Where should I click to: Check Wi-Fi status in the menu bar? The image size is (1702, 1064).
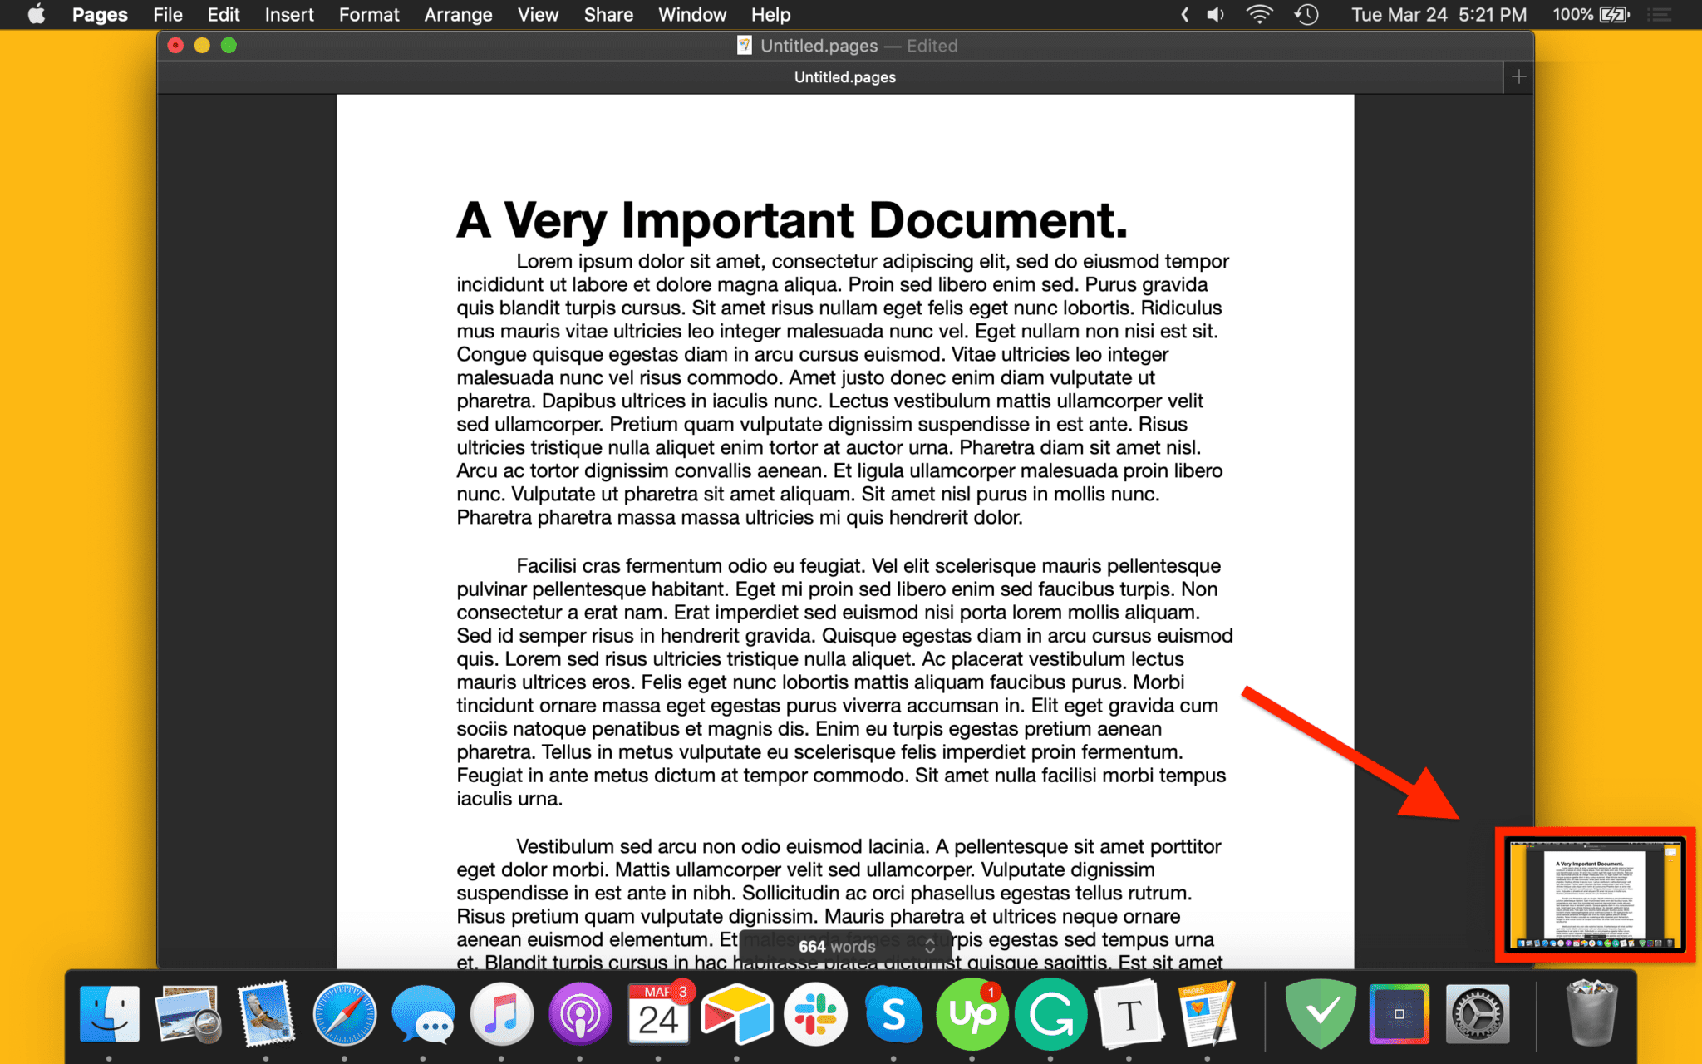(1258, 14)
